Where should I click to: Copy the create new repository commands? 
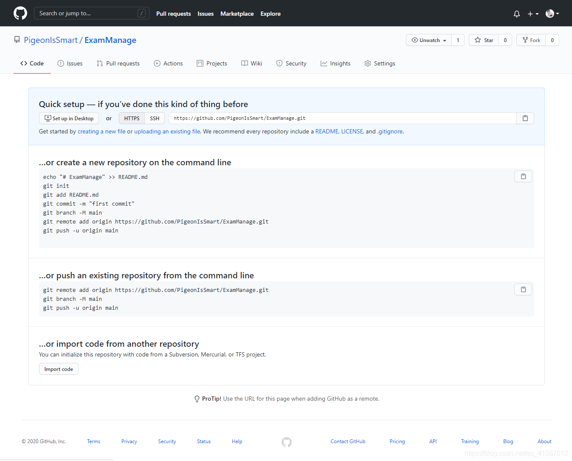(523, 176)
